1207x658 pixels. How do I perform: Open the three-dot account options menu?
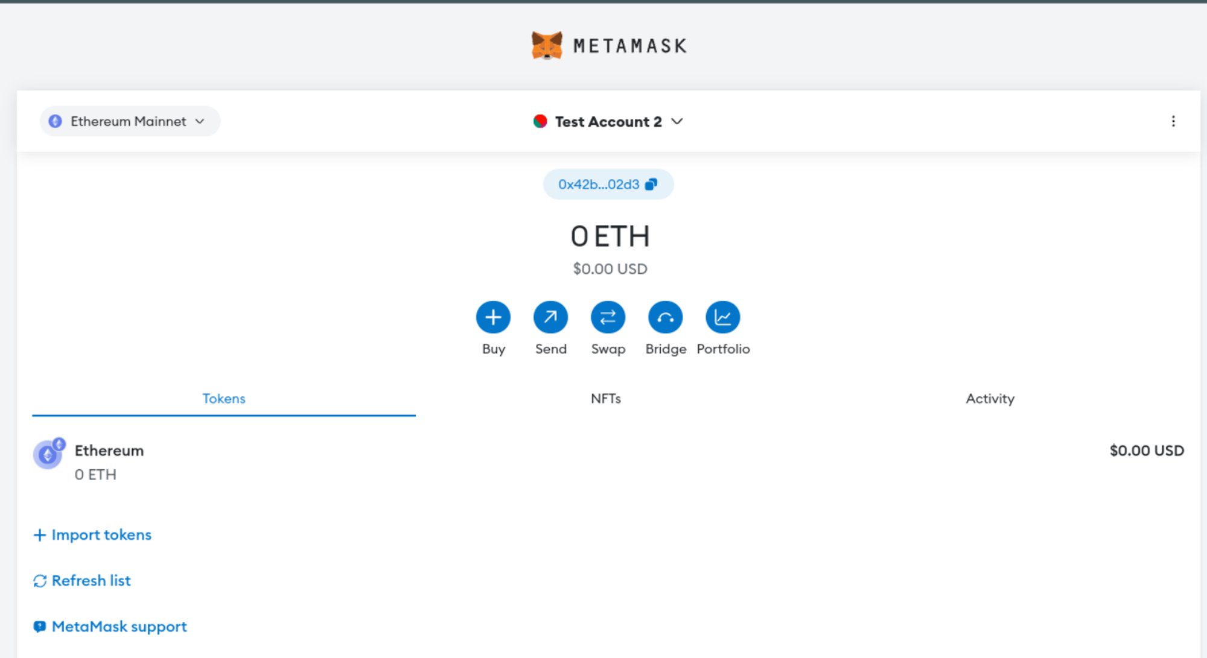[x=1173, y=121]
